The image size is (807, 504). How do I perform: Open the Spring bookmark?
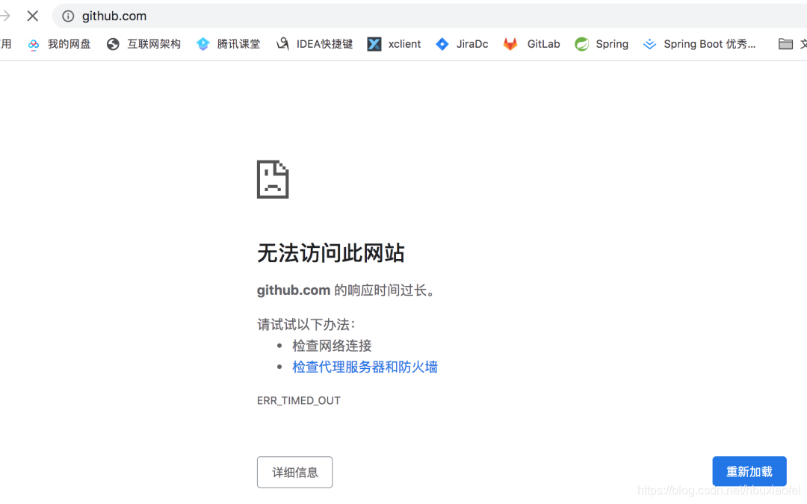(601, 44)
